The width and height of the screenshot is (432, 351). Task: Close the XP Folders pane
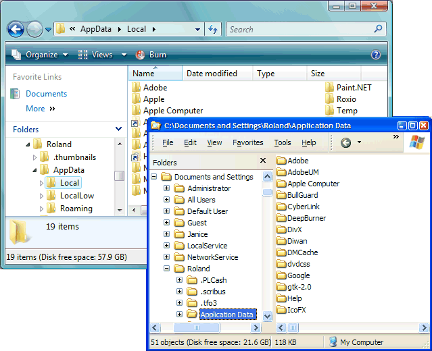[x=263, y=161]
